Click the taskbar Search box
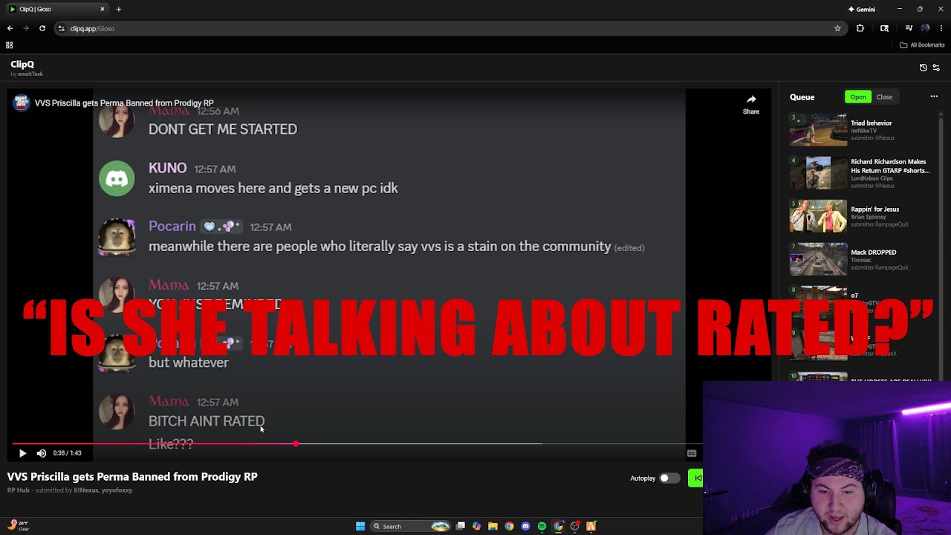This screenshot has height=535, width=951. (411, 526)
